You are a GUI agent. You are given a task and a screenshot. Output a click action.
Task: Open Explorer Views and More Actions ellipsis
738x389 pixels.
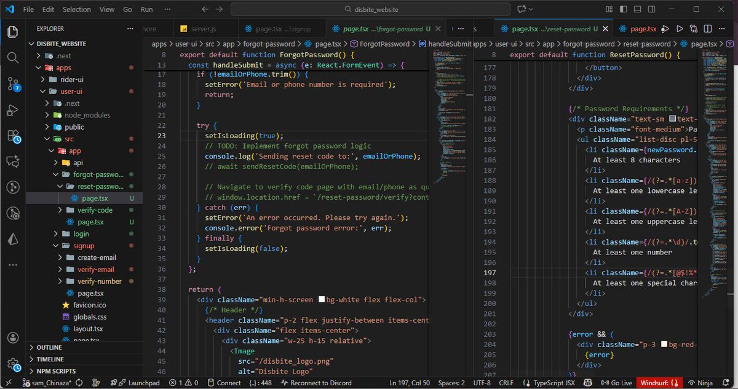(130, 29)
